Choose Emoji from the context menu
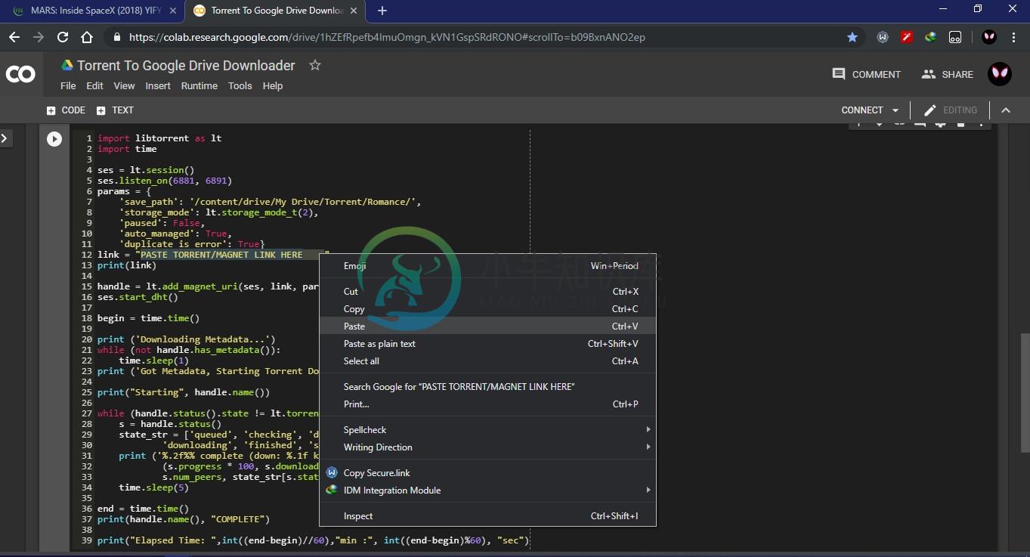1030x557 pixels. tap(487, 266)
